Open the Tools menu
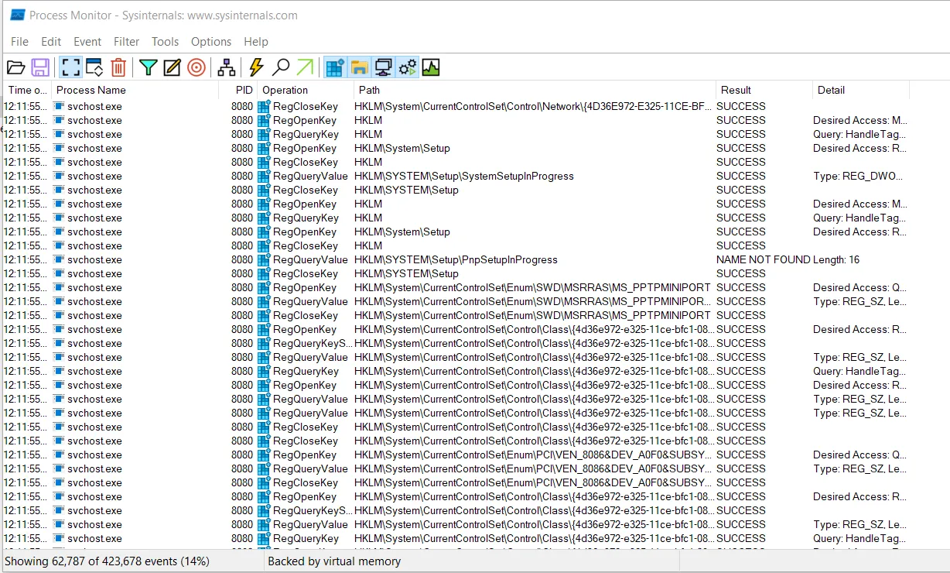950x573 pixels. (165, 42)
